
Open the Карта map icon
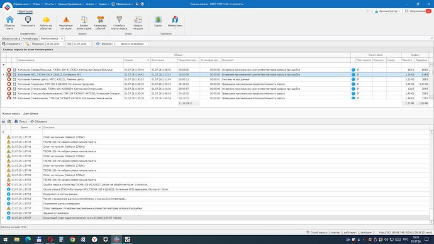click(158, 21)
